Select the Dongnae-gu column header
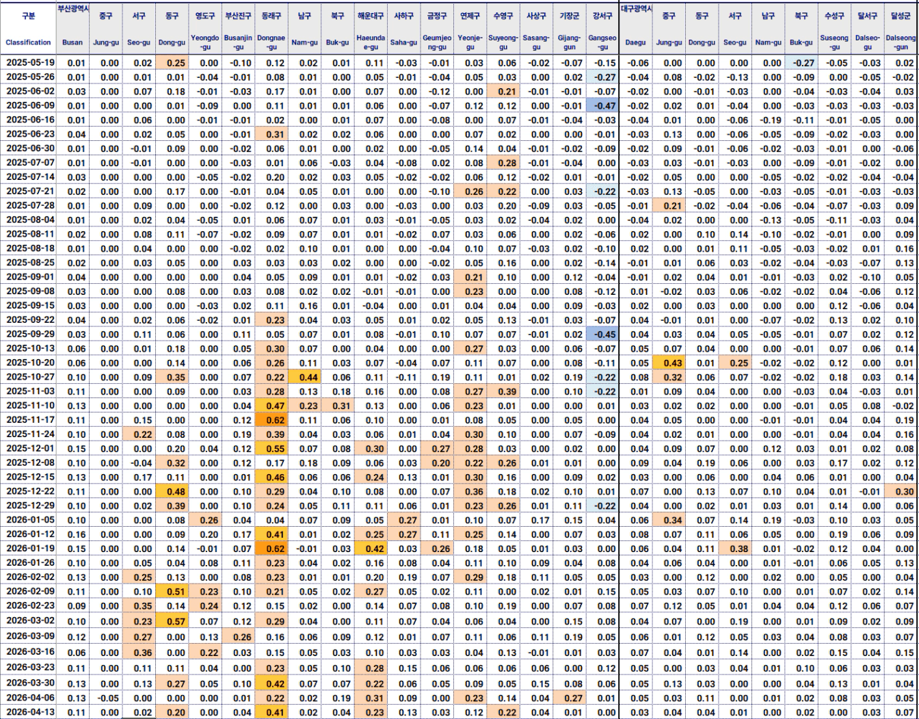 click(271, 42)
